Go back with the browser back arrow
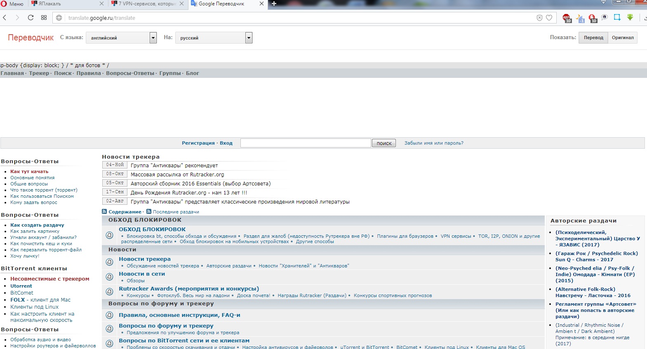 (5, 18)
